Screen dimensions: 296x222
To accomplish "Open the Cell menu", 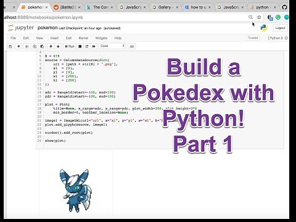I will [68, 38].
